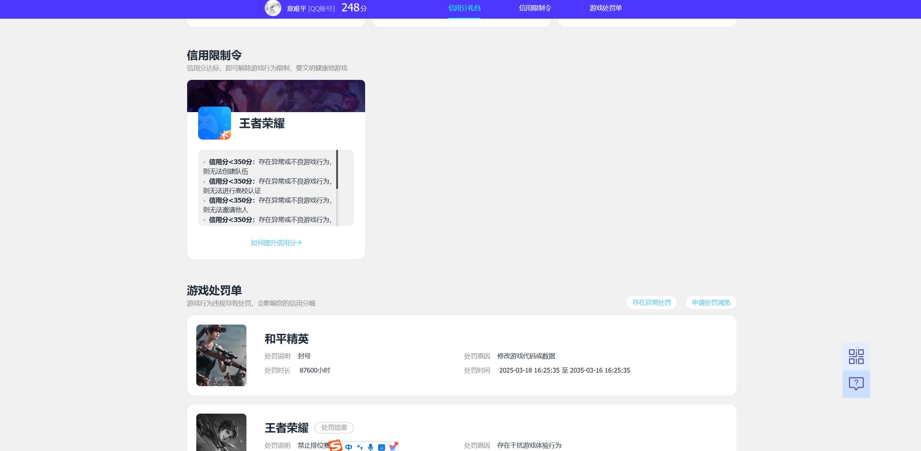Click the 和平精英 penalty title

click(x=287, y=339)
